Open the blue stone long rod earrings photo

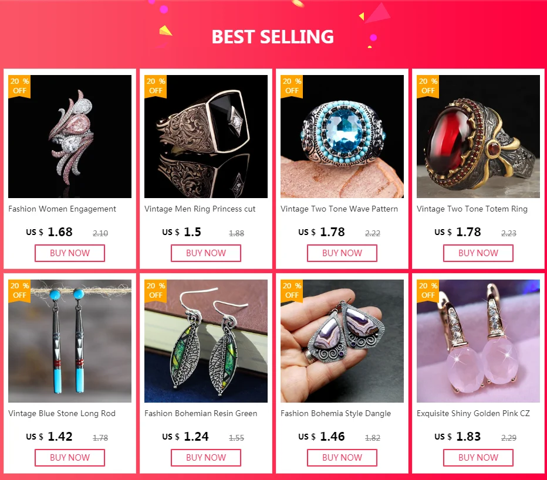(70, 341)
